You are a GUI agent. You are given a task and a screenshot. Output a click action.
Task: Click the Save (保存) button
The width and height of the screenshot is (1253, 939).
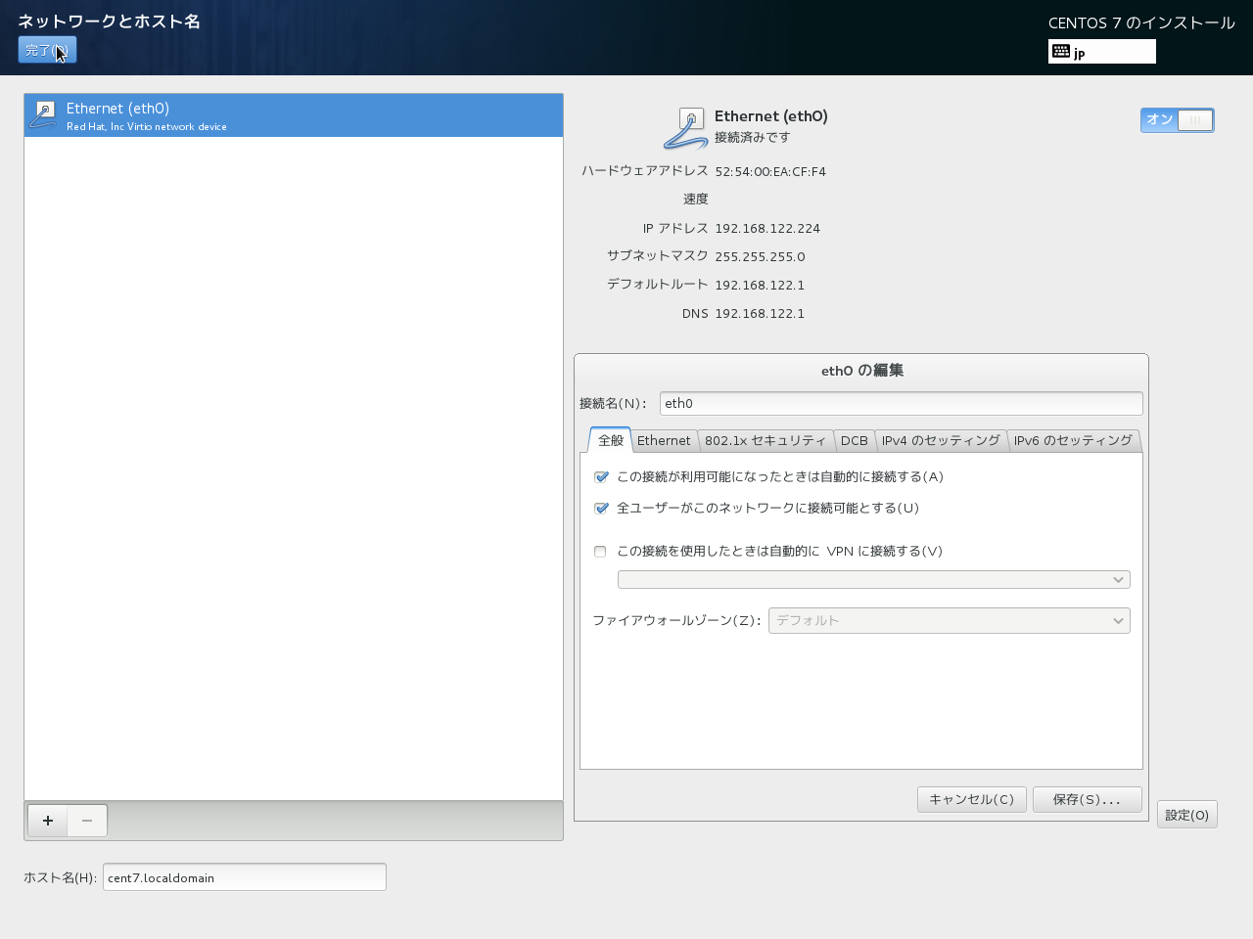pos(1087,800)
